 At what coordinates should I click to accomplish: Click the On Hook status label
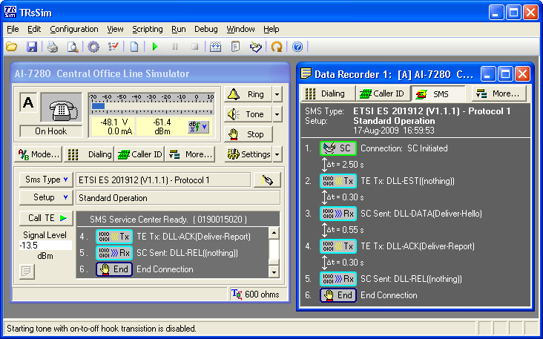coord(51,131)
